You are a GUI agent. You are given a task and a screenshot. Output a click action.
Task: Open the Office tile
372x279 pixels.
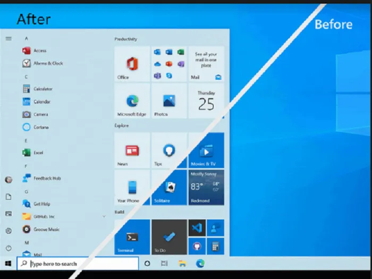pyautogui.click(x=132, y=63)
